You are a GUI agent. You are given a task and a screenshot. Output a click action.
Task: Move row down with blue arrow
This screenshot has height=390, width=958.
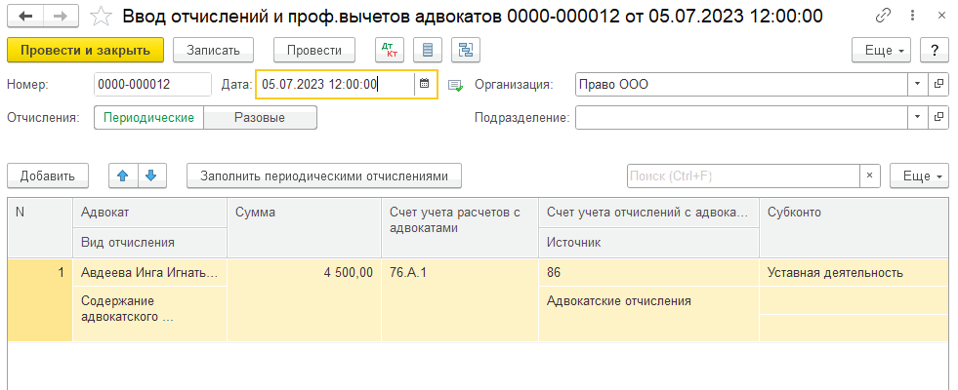(x=150, y=175)
